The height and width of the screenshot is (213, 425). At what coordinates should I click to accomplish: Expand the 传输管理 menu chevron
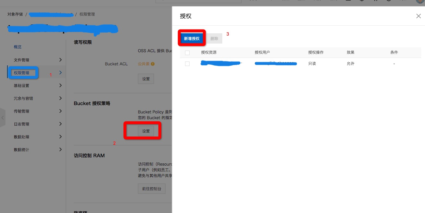60,111
